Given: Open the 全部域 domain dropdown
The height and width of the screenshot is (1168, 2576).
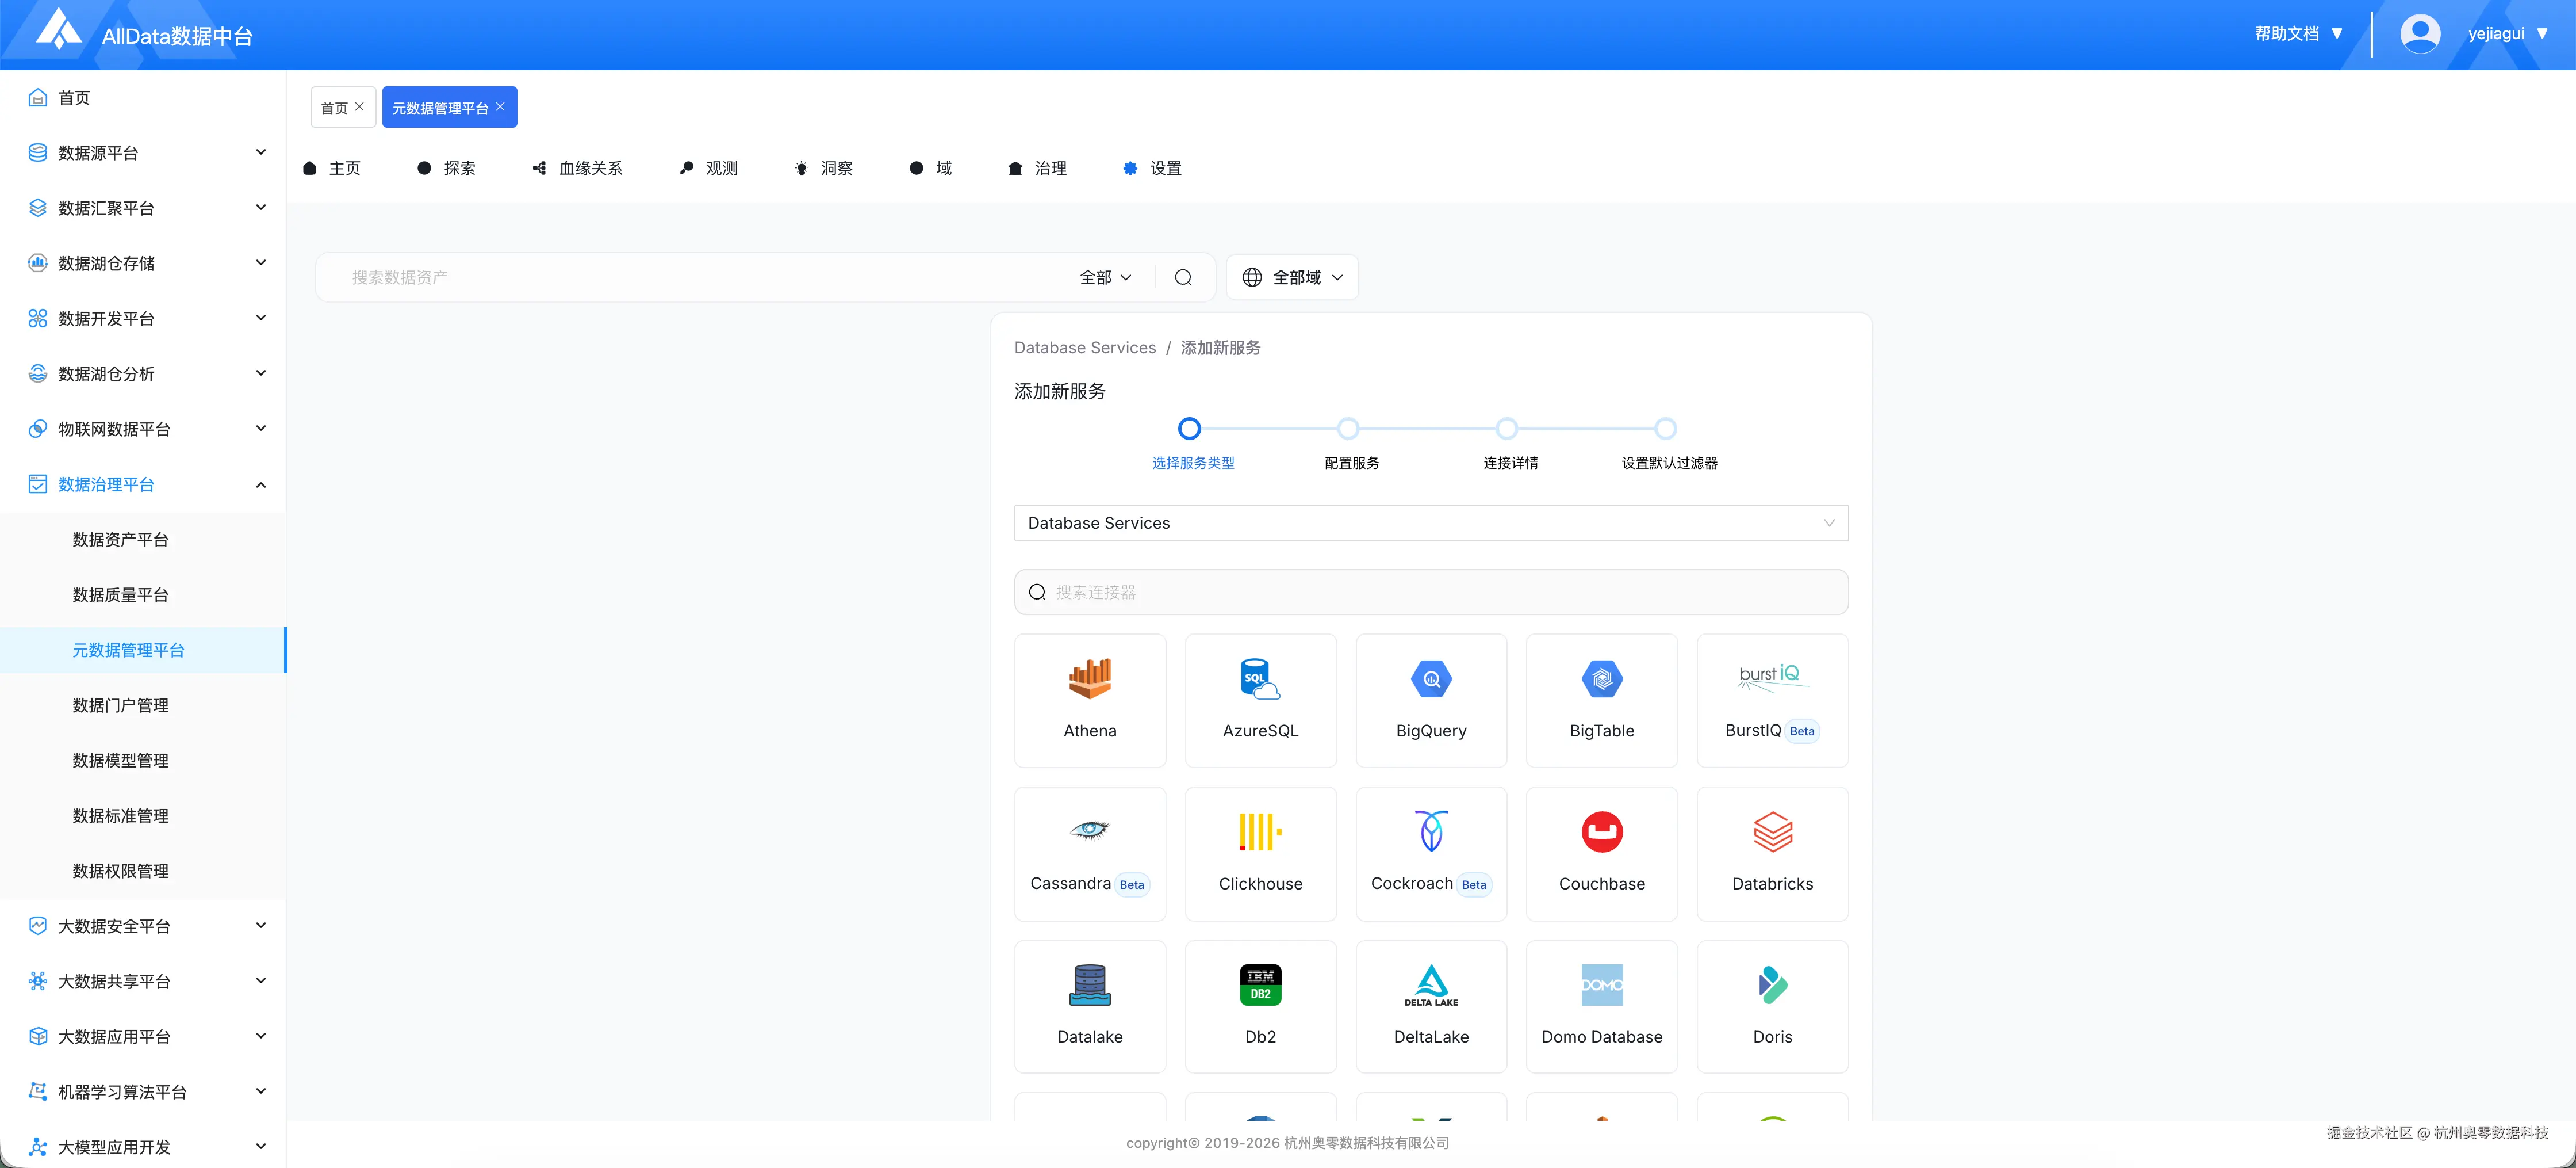Looking at the screenshot, I should (1291, 277).
